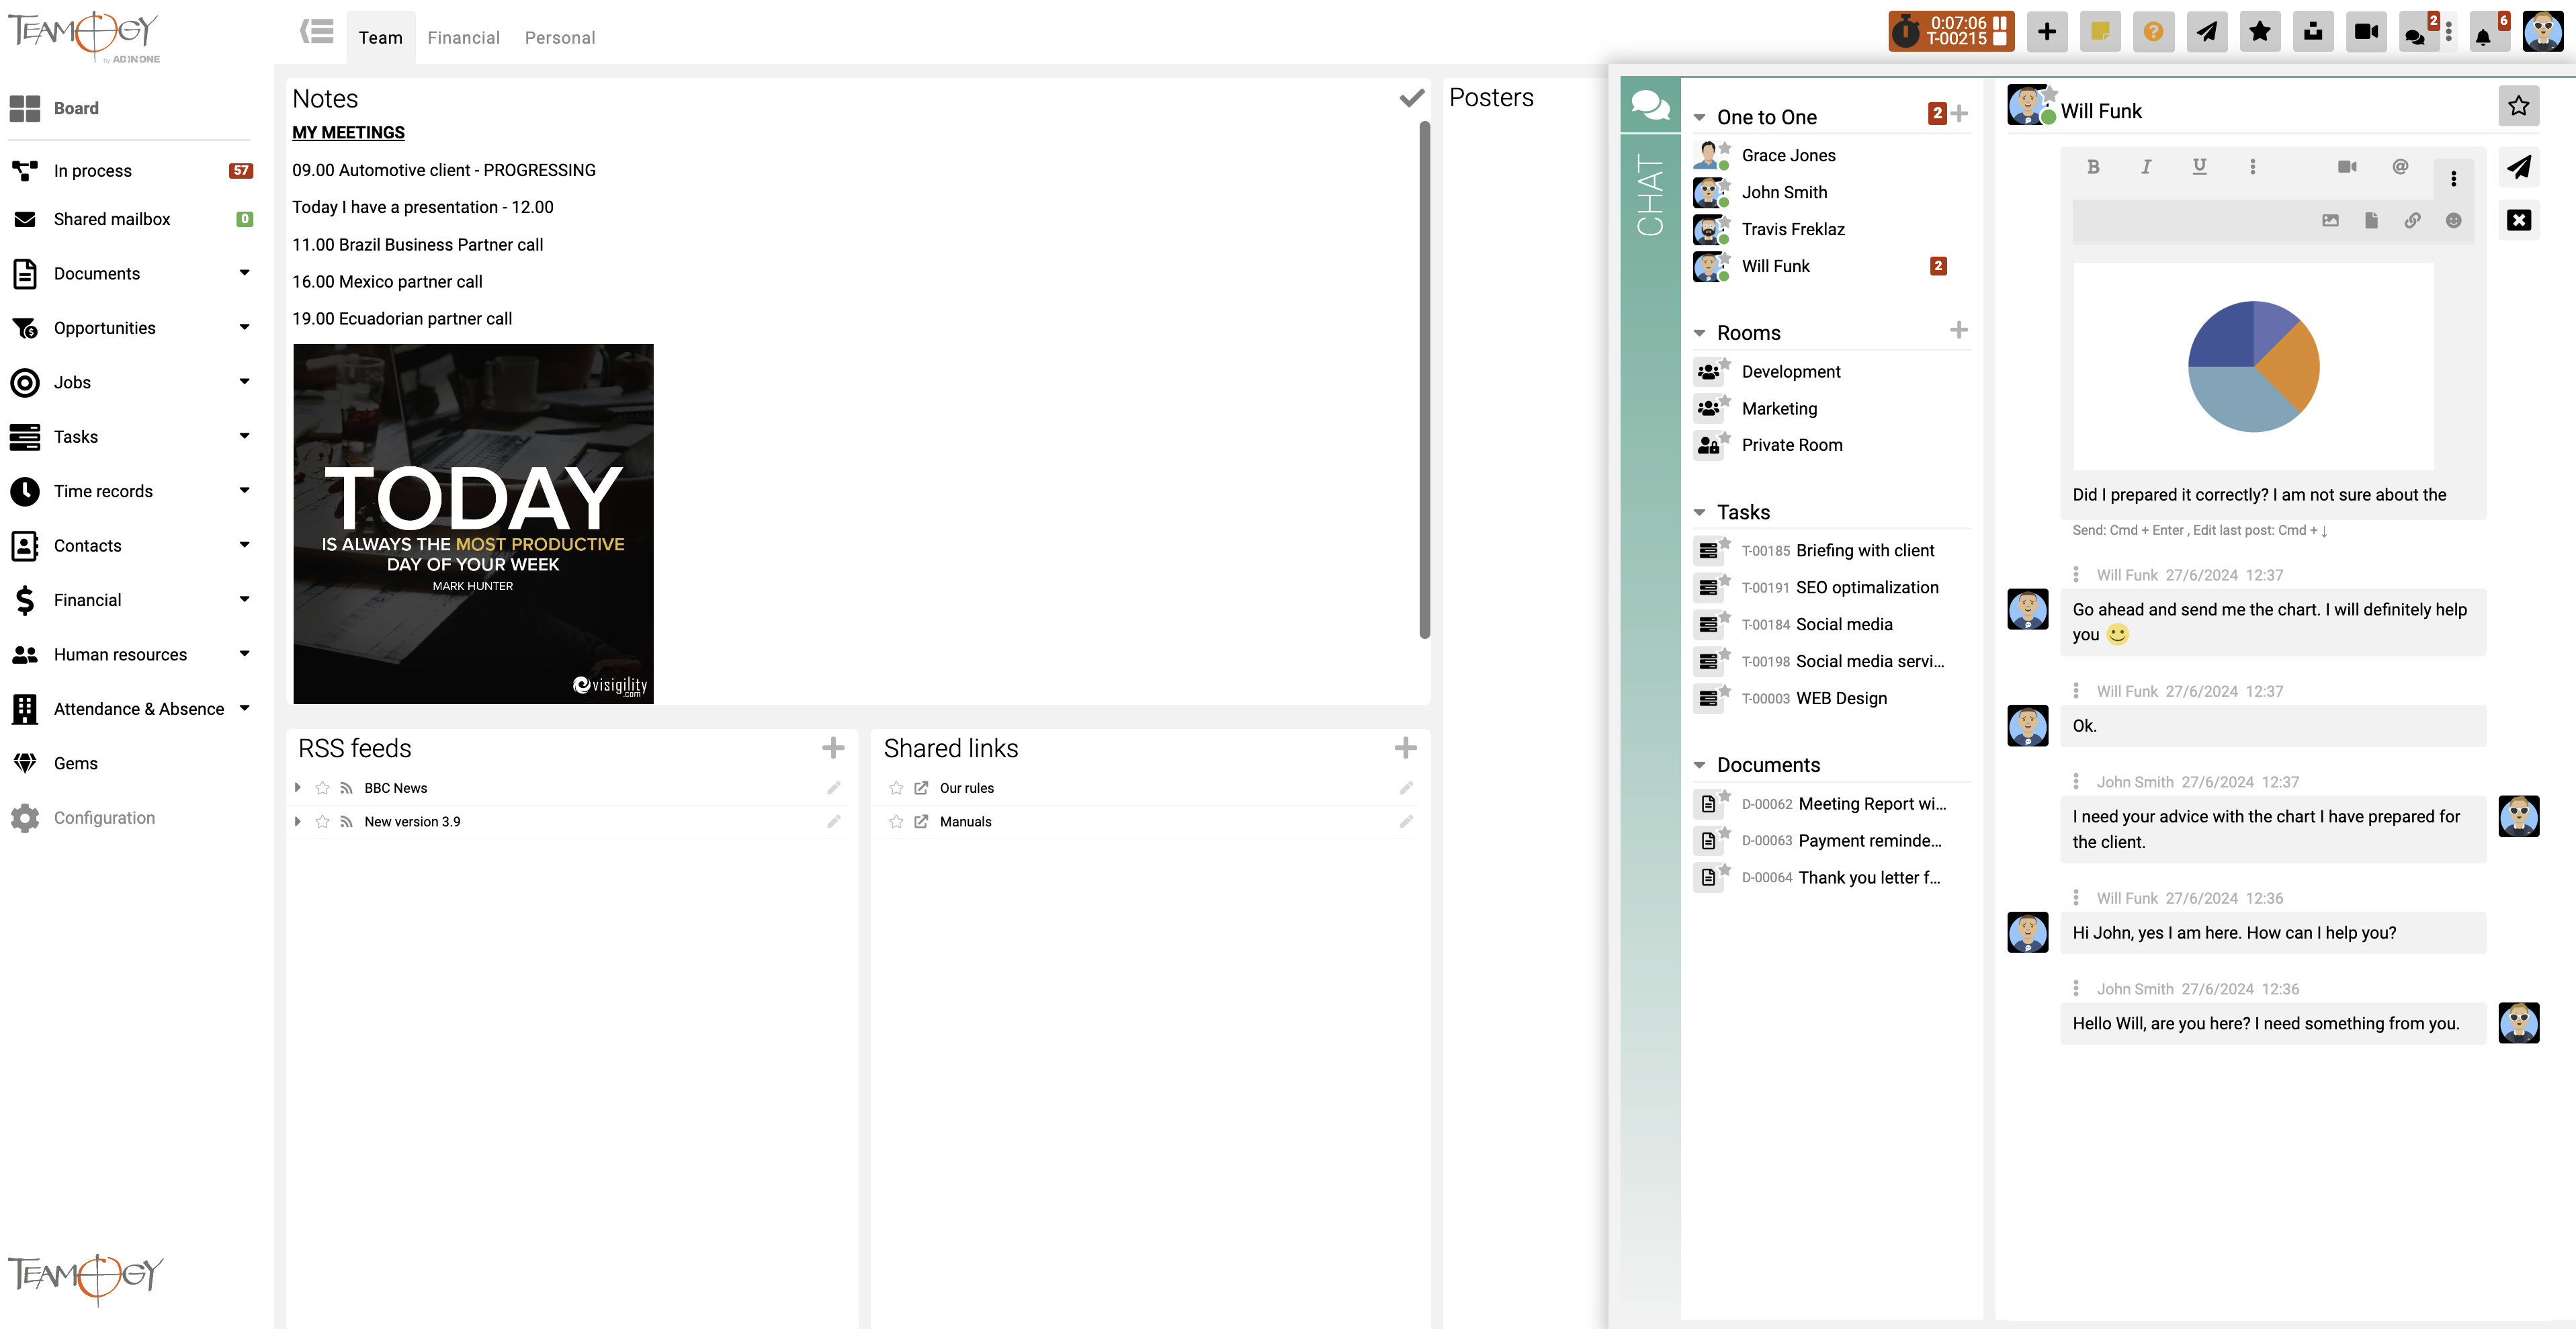
Task: Click the TODAY motivational poster image
Action: click(473, 524)
